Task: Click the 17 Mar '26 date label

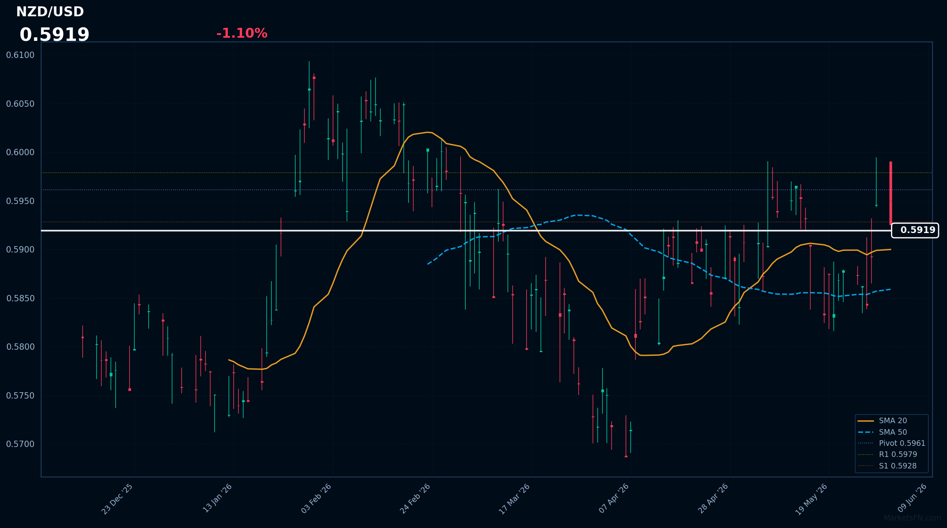Action: point(514,499)
